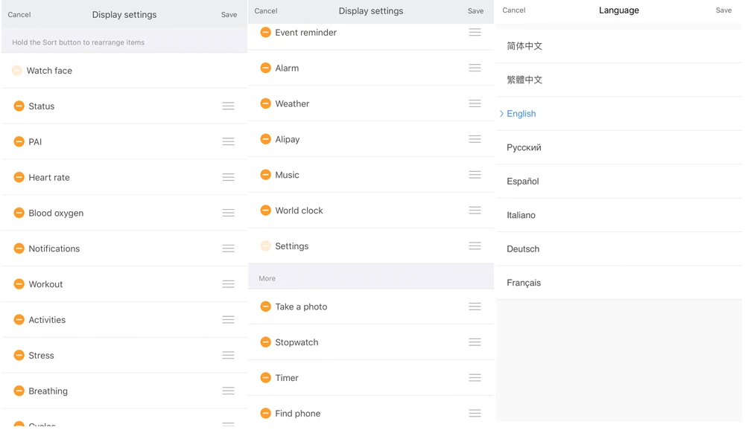
Task: Remove PAI using its orange minus icon
Action: pyautogui.click(x=19, y=142)
